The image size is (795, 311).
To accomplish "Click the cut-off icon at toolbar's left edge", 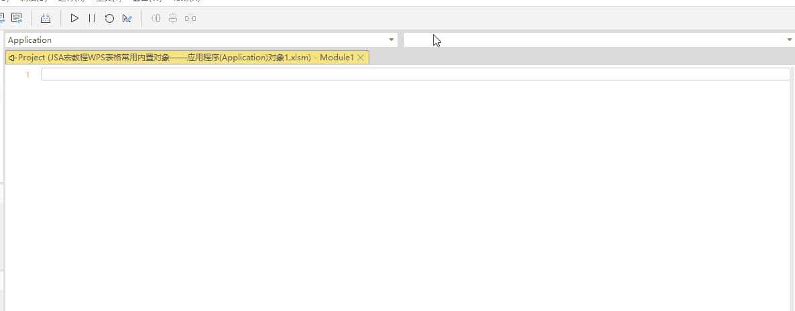I will click(x=3, y=18).
